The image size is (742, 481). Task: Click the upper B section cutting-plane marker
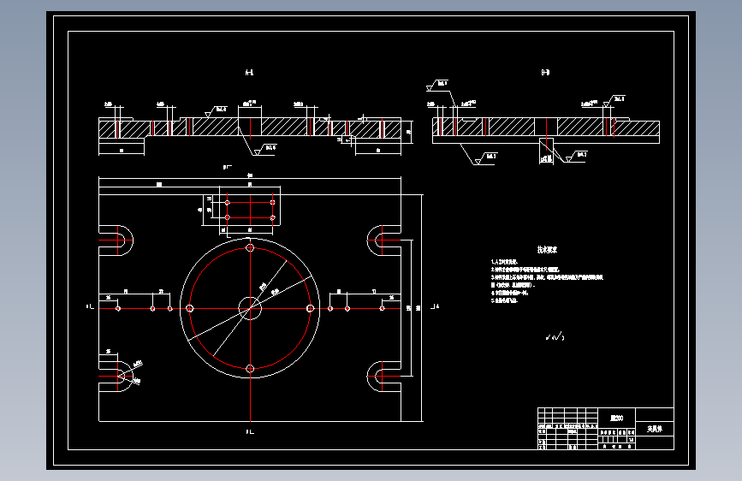228,167
